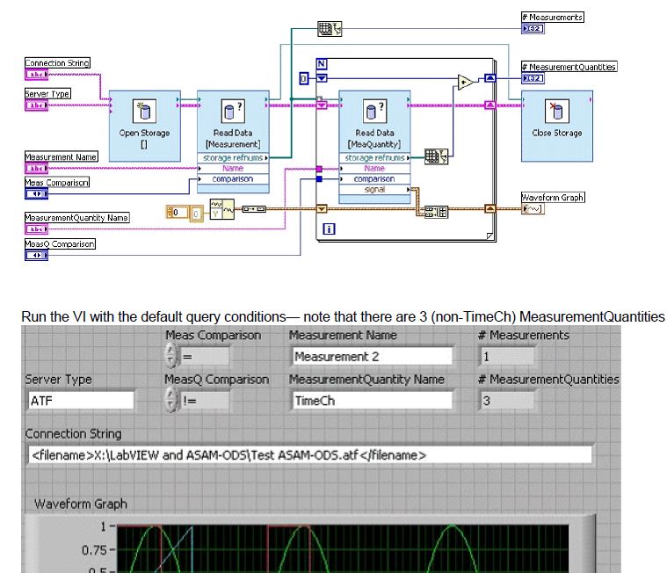Click the Server Type field showing ATF

(80, 401)
